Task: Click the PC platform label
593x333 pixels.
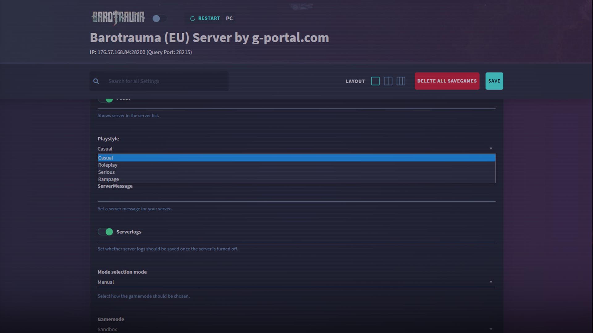Action: 229,18
